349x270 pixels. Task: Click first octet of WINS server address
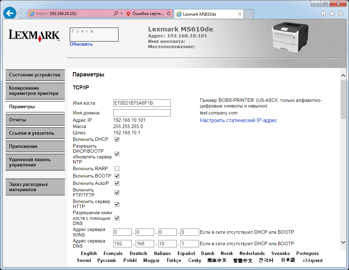coord(122,232)
